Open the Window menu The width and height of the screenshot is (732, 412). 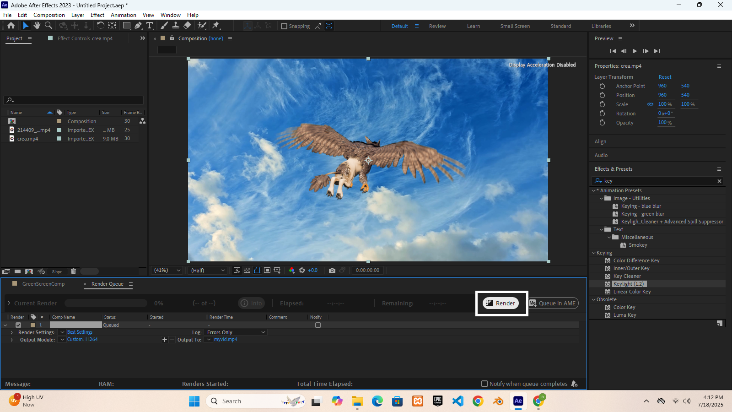[171, 15]
